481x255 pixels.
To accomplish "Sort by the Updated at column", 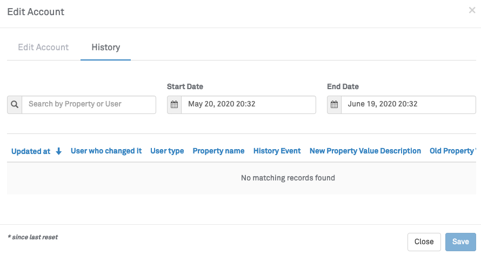I will tap(31, 151).
